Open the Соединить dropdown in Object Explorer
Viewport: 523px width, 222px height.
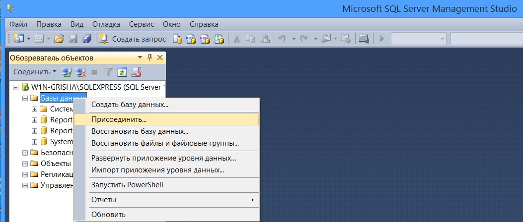tap(35, 71)
